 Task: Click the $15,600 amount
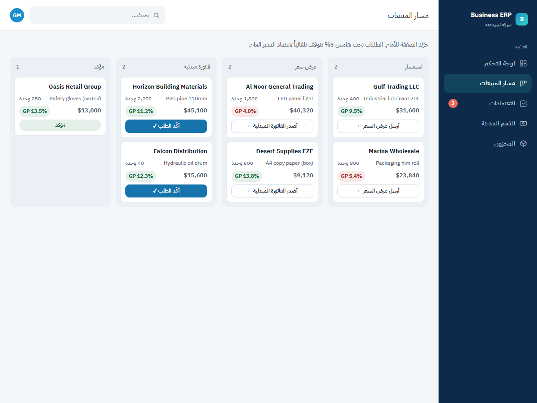(195, 176)
